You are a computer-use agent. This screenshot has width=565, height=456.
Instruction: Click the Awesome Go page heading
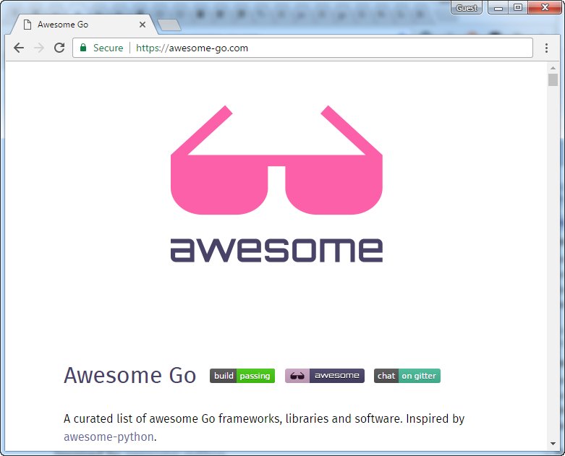[x=129, y=375]
